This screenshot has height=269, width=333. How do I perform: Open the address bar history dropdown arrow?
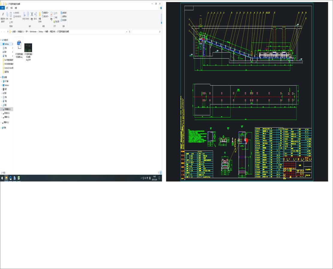coord(127,31)
